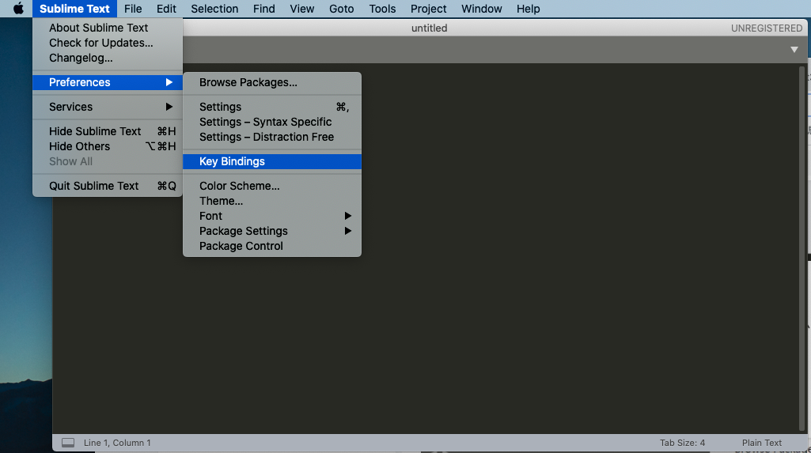Open the View menu
811x453 pixels.
point(302,9)
